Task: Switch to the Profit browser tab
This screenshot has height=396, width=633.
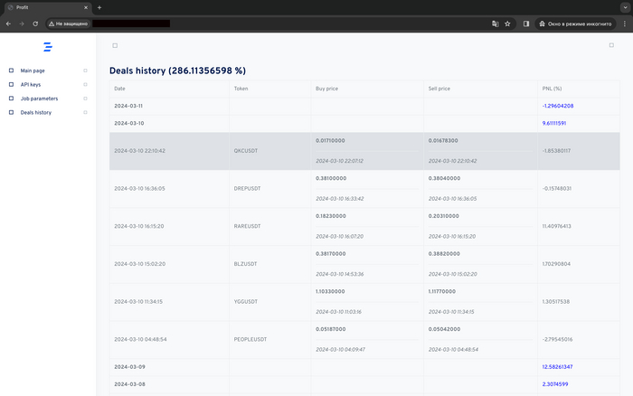Action: [45, 7]
